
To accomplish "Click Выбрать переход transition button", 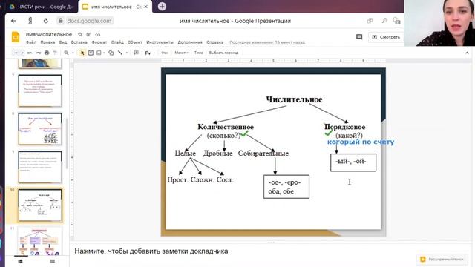I will [x=223, y=53].
